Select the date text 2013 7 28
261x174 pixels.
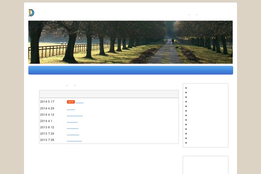[x=47, y=140]
